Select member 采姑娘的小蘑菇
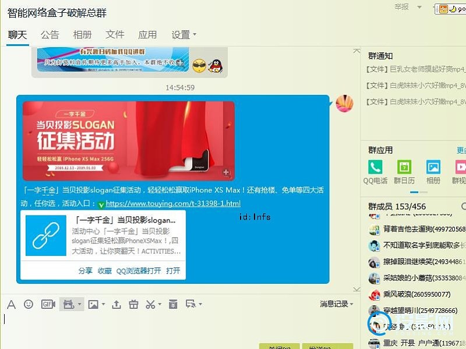The height and width of the screenshot is (349, 466). pyautogui.click(x=417, y=278)
